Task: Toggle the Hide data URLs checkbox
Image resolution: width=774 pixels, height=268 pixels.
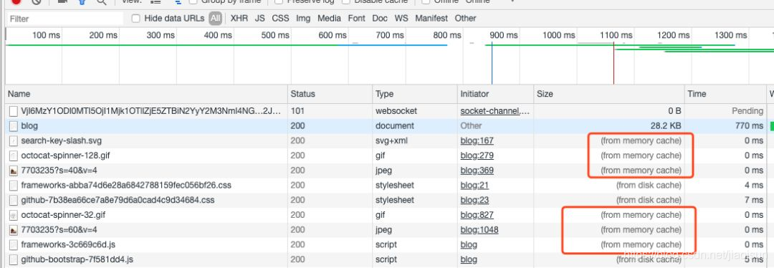Action: [135, 18]
